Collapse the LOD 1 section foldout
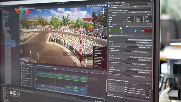 (109, 56)
